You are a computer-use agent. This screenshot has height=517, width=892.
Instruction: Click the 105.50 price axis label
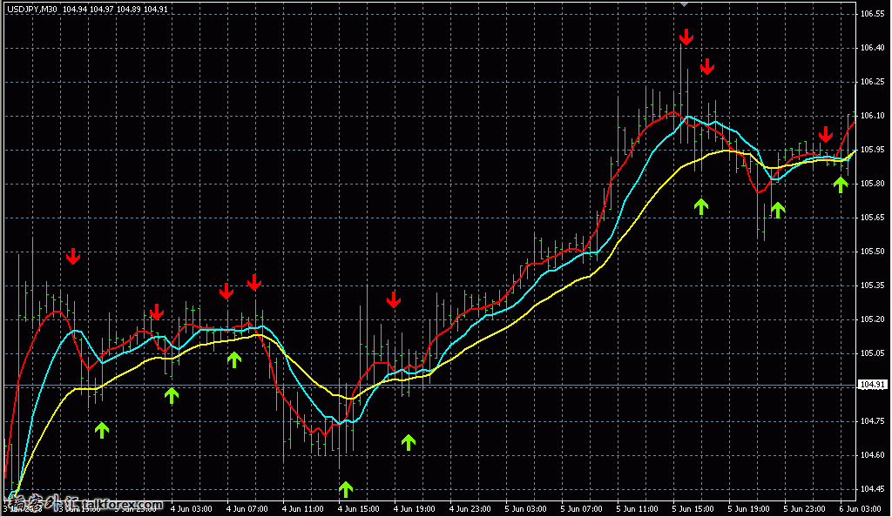[x=873, y=252]
